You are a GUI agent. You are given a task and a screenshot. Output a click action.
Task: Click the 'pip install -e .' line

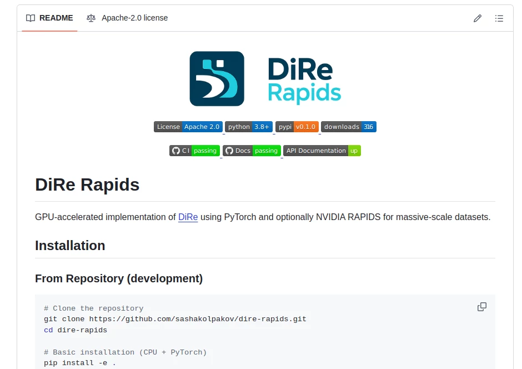click(80, 363)
